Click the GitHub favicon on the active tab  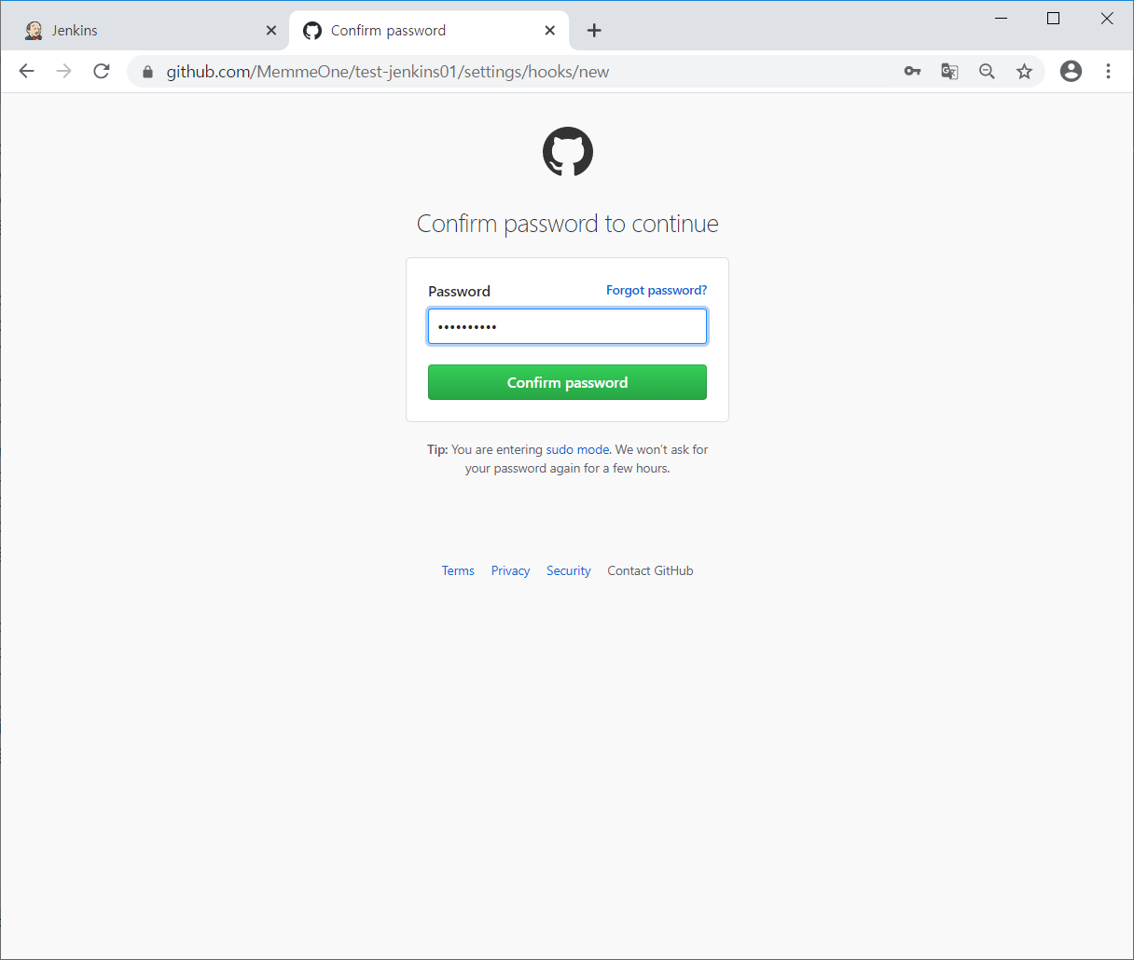coord(312,31)
